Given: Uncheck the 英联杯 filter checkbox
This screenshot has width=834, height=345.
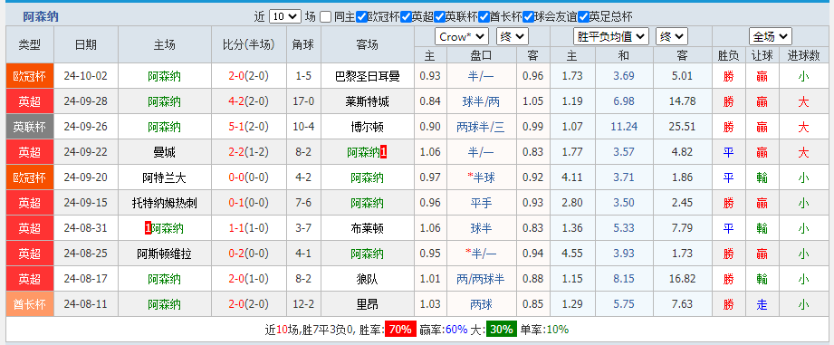Looking at the screenshot, I should 439,17.
